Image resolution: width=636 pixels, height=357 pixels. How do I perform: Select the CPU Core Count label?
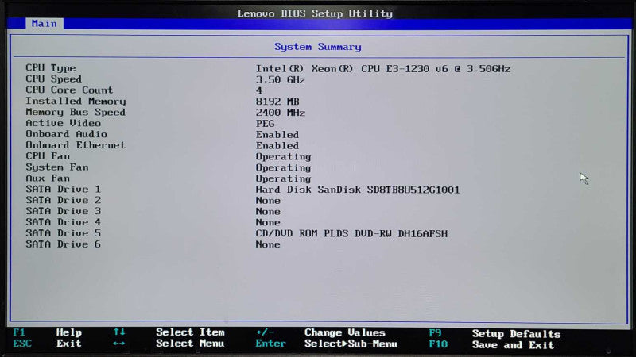(x=69, y=90)
